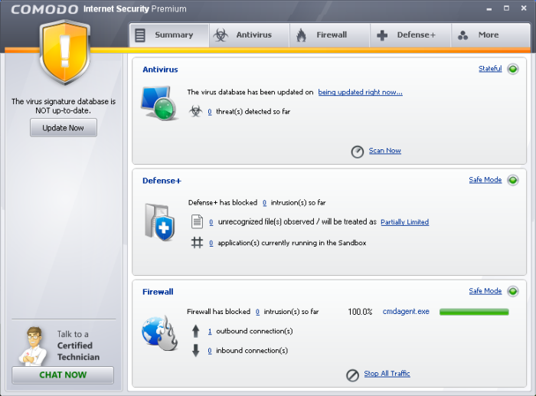Open the Summary tab
The width and height of the screenshot is (536, 396).
169,35
